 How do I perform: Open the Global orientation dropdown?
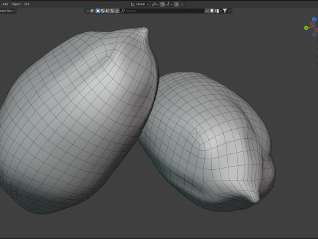142,4
